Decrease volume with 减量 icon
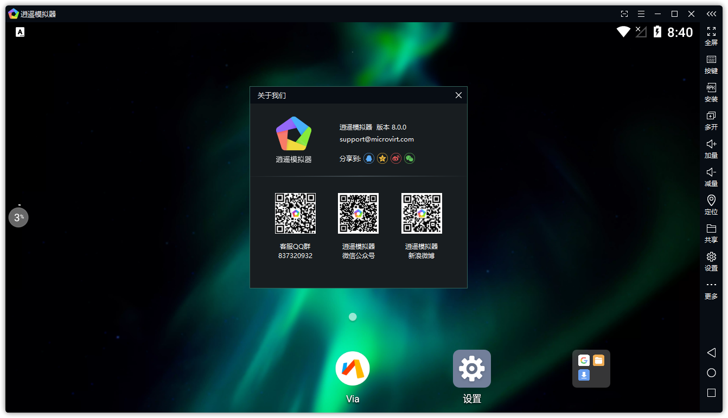The height and width of the screenshot is (418, 728). (711, 177)
